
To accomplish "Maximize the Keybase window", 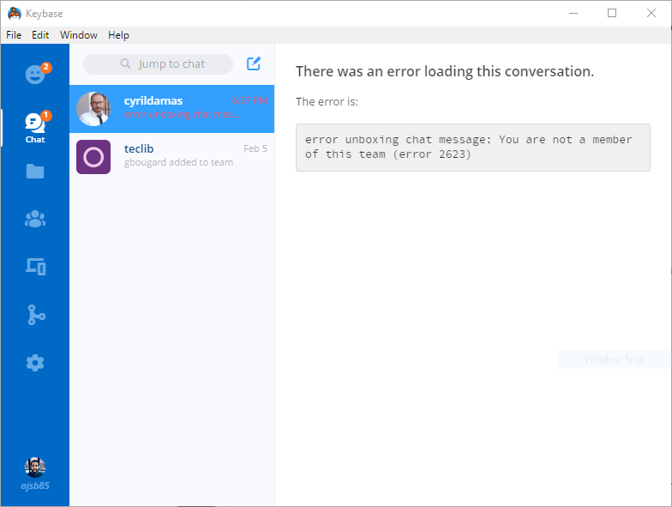I will coord(612,14).
